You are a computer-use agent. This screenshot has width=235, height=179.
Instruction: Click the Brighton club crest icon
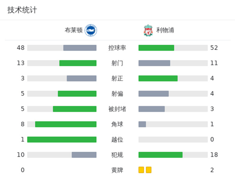tap(91, 31)
